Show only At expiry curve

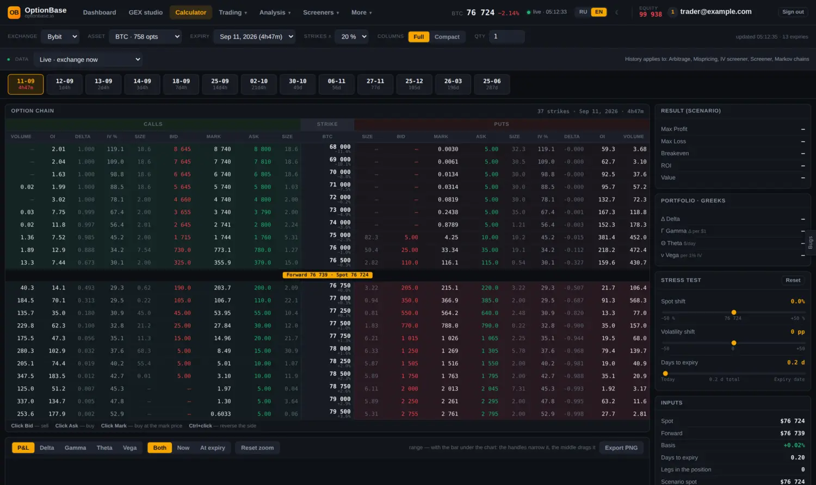(x=213, y=448)
